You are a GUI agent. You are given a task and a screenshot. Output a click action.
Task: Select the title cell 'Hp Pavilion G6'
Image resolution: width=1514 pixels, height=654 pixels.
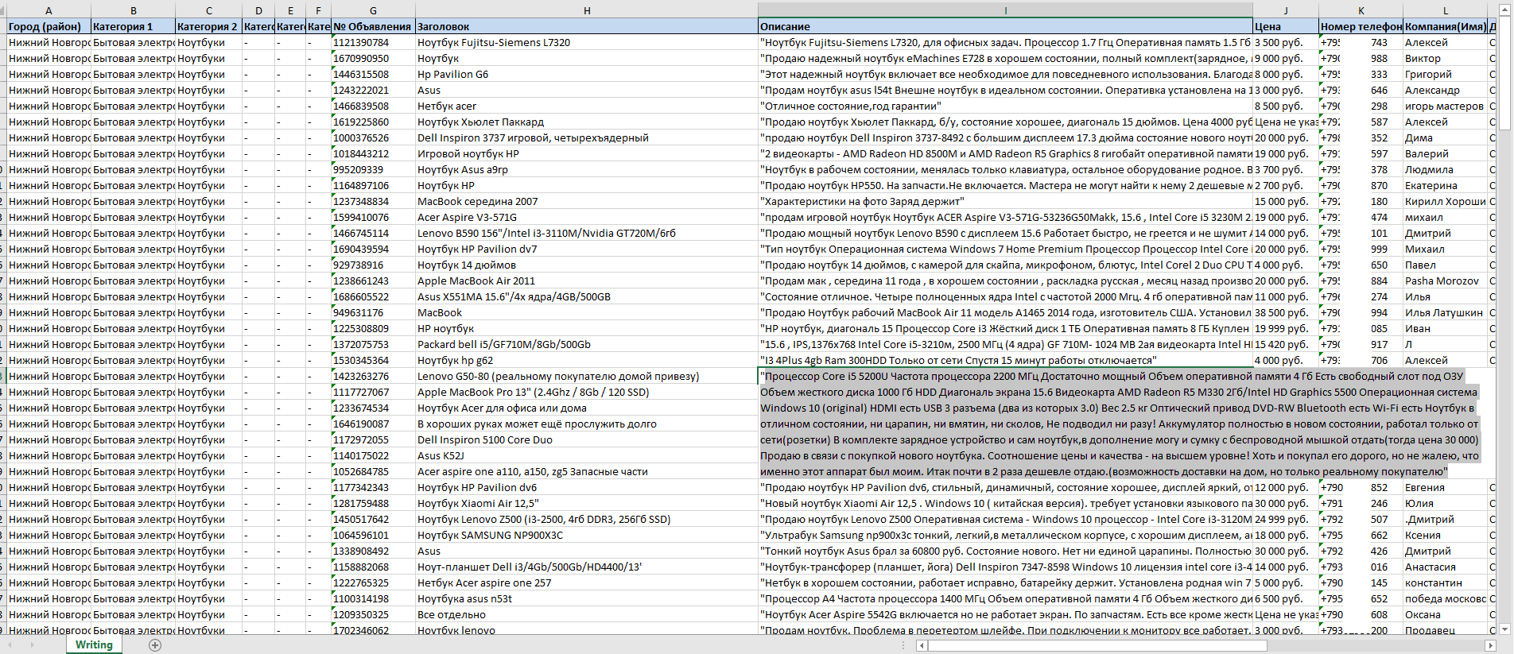(x=587, y=74)
